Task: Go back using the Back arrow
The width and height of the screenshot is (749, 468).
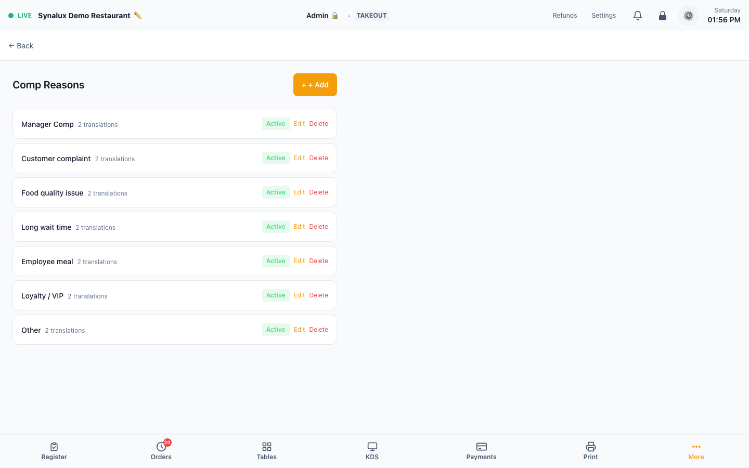Action: (x=21, y=46)
